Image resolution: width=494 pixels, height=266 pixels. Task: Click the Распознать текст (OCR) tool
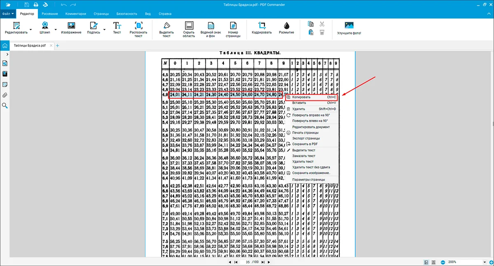[138, 28]
